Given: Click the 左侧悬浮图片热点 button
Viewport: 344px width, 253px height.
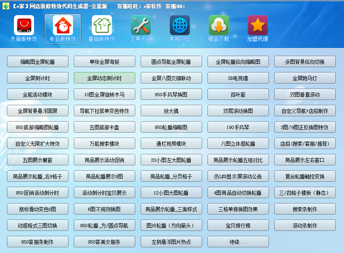Looking at the screenshot, I should click(171, 242).
